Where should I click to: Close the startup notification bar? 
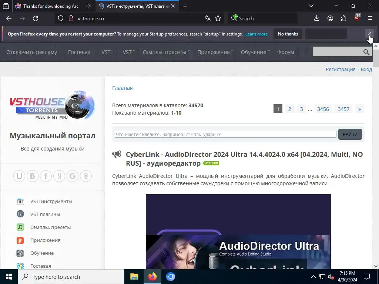point(370,34)
